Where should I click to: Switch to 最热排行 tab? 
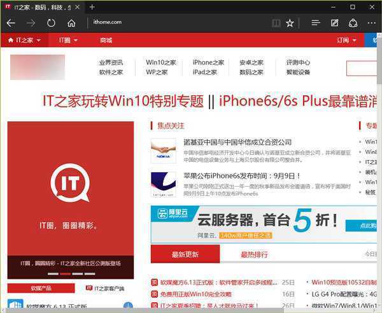pos(254,255)
